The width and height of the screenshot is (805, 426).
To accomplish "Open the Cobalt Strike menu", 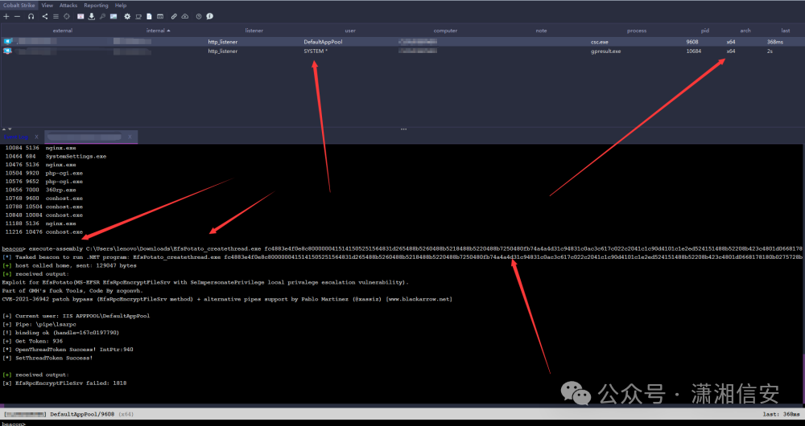I will coord(19,5).
